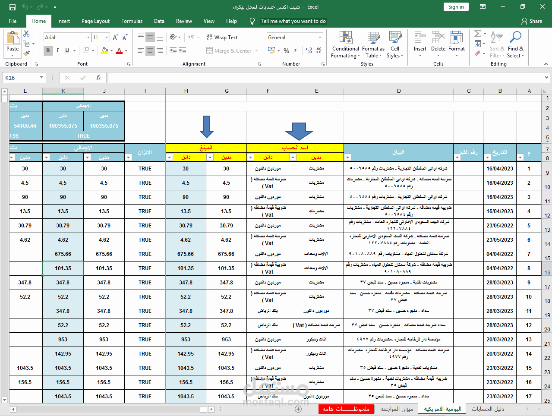The width and height of the screenshot is (552, 416).
Task: Click Insert Function fx icon
Action: pos(98,78)
